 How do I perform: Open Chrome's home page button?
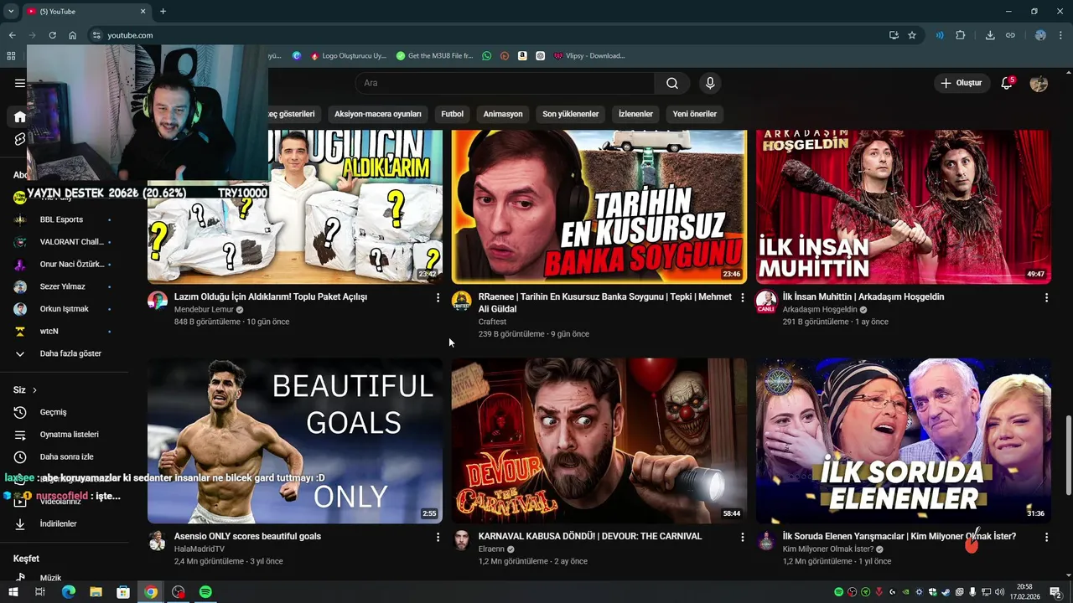(73, 35)
